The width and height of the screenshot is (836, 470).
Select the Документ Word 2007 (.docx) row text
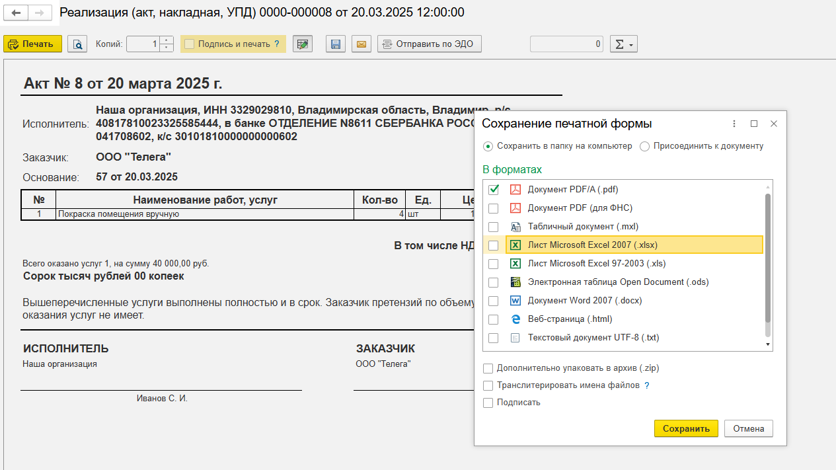[585, 301]
